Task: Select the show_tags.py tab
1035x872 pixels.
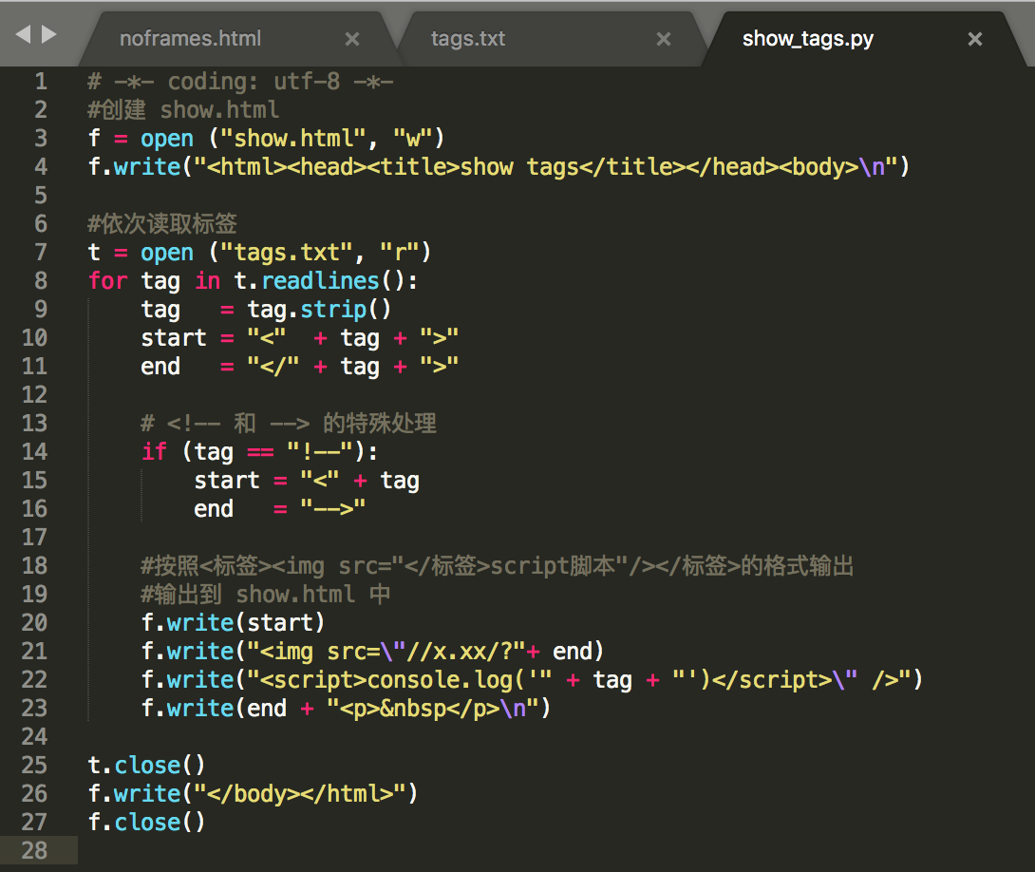Action: pyautogui.click(x=808, y=38)
